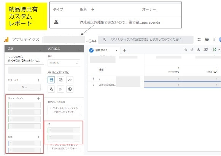The width and height of the screenshot is (221, 156).
Task: Undo the last exploration change
Action: click(x=186, y=49)
